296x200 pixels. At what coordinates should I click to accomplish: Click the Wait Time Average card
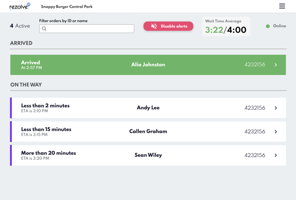click(x=226, y=27)
